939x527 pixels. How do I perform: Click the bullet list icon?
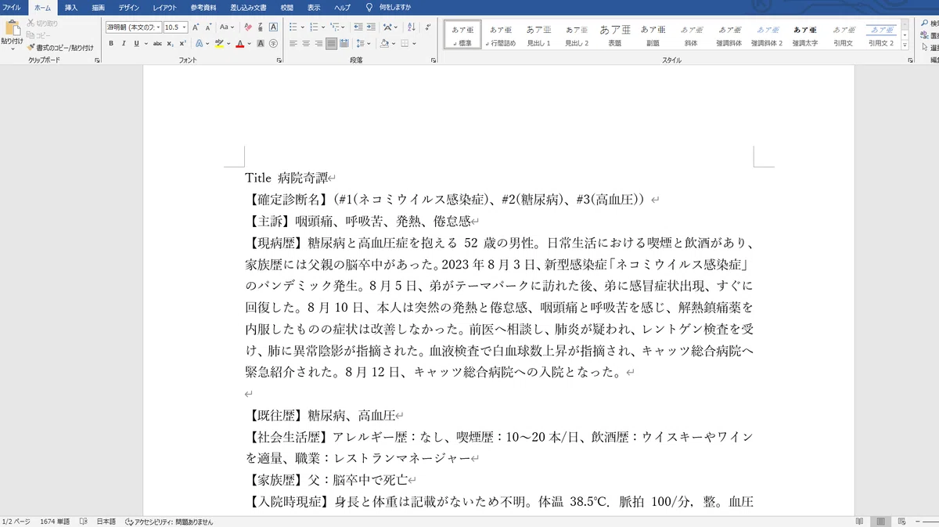click(293, 27)
